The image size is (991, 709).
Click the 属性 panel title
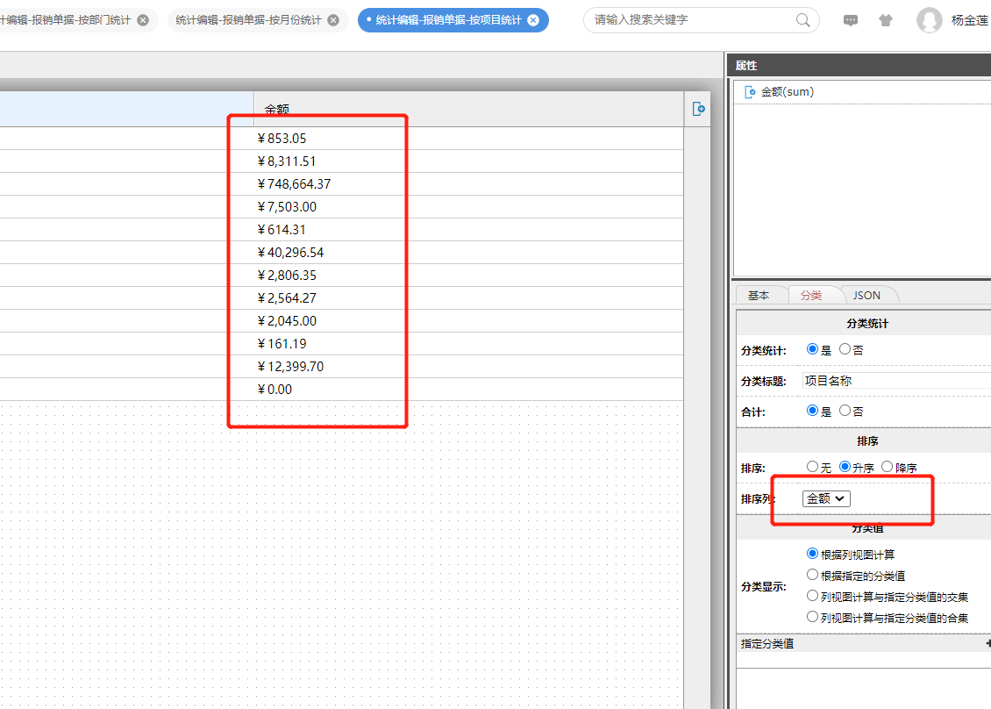[x=745, y=65]
